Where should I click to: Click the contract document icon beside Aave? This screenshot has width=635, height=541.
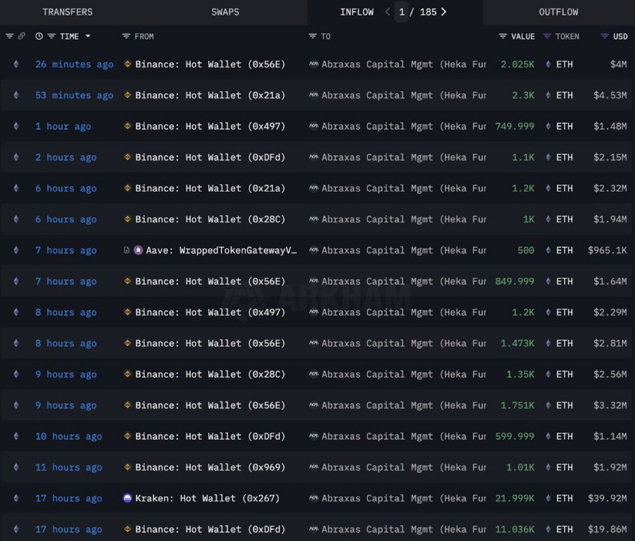pos(126,250)
